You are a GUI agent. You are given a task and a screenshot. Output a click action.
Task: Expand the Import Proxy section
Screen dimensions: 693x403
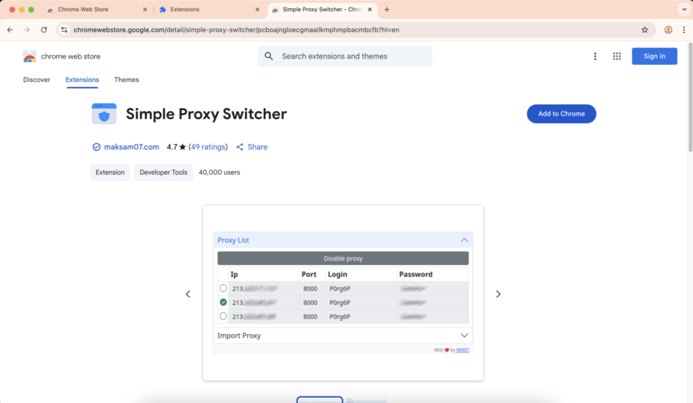(x=464, y=335)
